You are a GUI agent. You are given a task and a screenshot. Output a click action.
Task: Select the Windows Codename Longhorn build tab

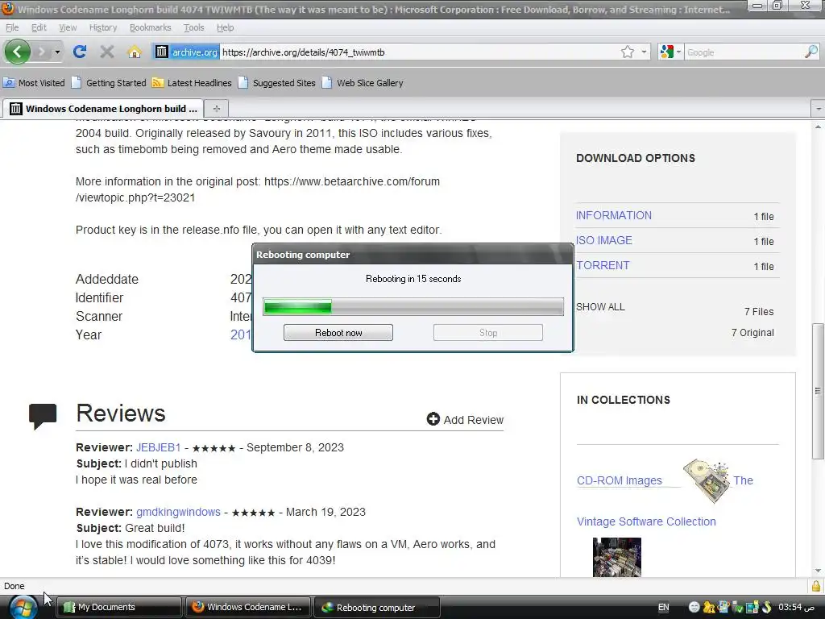pyautogui.click(x=103, y=109)
